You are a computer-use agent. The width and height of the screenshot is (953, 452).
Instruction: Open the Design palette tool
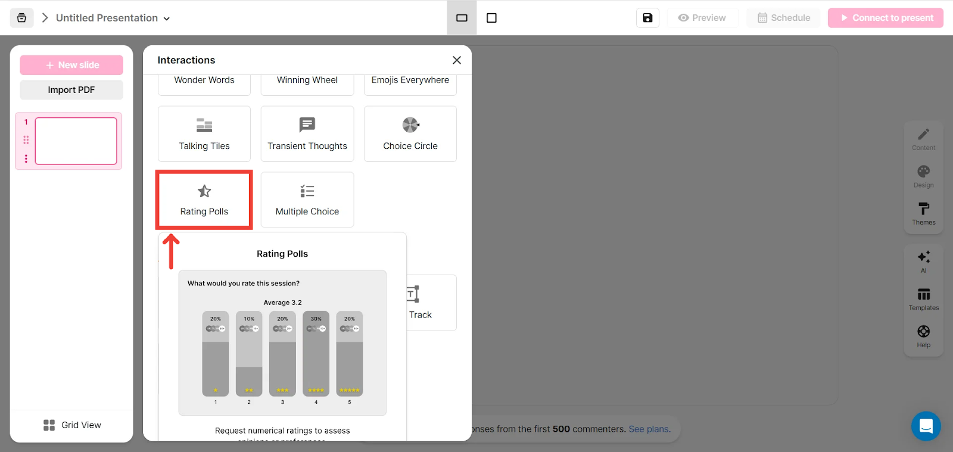[x=924, y=177]
